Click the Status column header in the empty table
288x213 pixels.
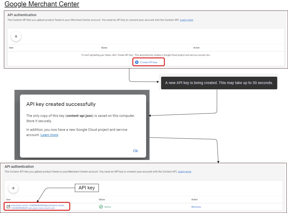104,48
